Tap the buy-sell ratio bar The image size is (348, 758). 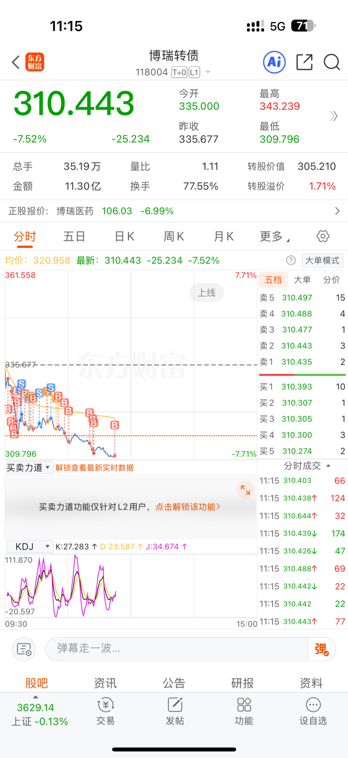pyautogui.click(x=302, y=375)
